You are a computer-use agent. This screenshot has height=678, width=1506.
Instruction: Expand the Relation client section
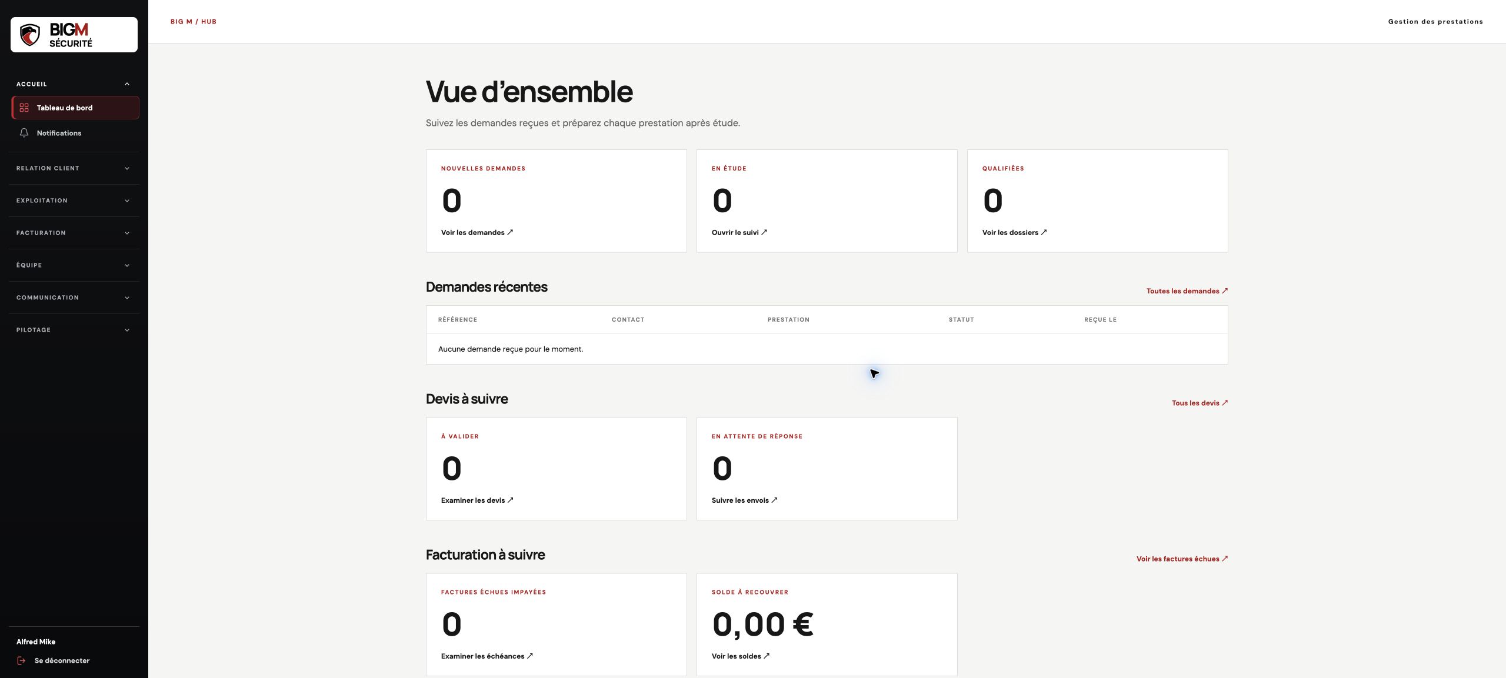pyautogui.click(x=74, y=168)
